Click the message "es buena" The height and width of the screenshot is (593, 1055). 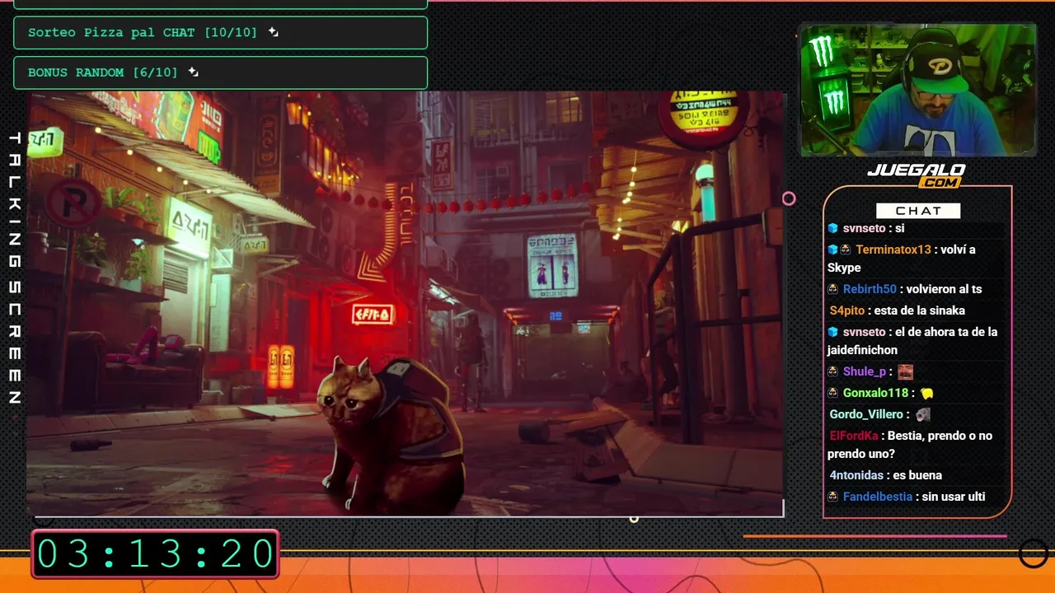(917, 475)
